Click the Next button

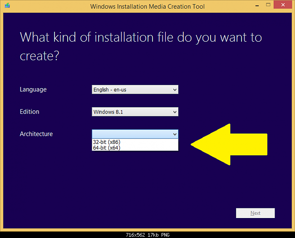point(256,213)
